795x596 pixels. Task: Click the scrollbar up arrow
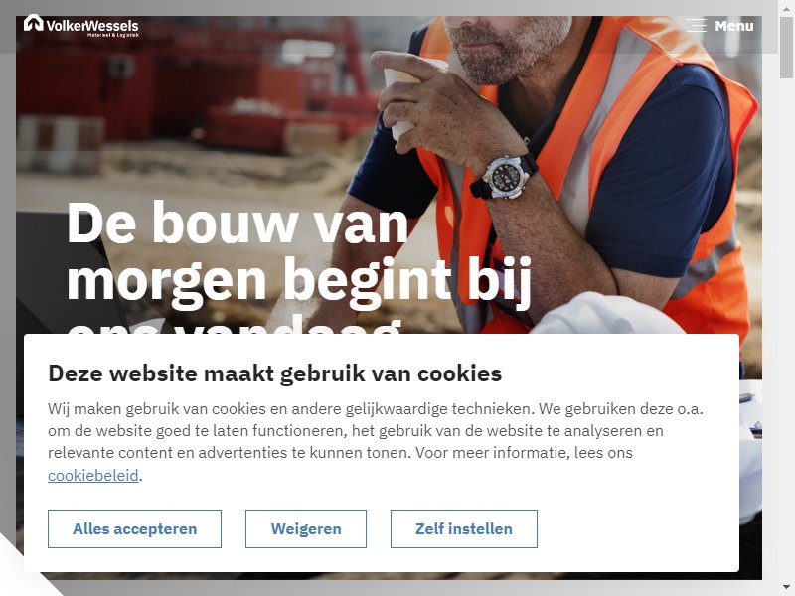786,6
